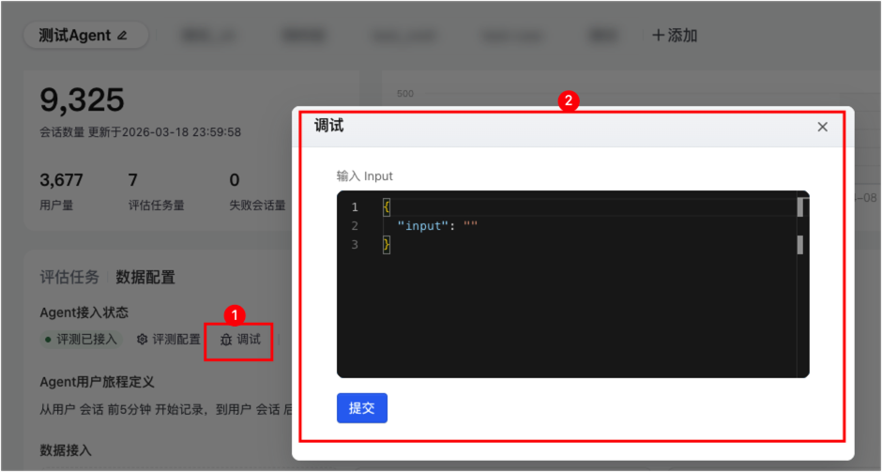Click line number 2 in the editor gutter
This screenshot has height=472, width=882.
(355, 226)
